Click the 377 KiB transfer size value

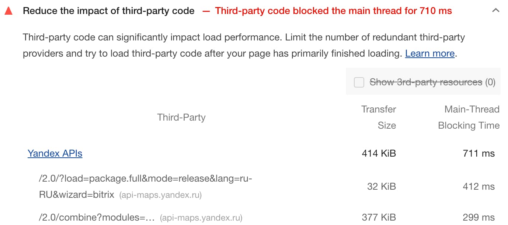point(379,217)
